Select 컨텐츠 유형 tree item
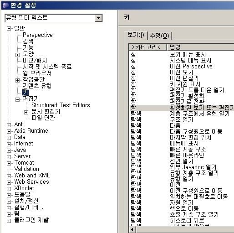234x233 pixels. [37, 86]
